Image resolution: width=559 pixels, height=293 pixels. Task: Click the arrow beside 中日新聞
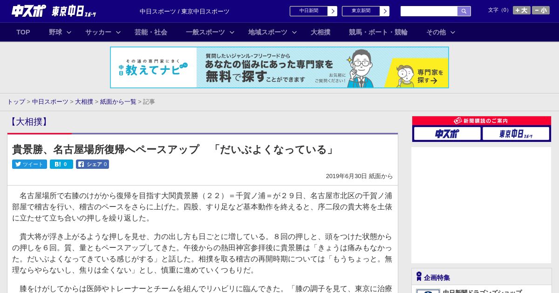pos(333,11)
